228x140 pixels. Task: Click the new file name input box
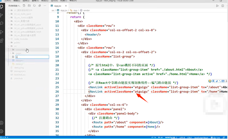[x=32, y=57]
